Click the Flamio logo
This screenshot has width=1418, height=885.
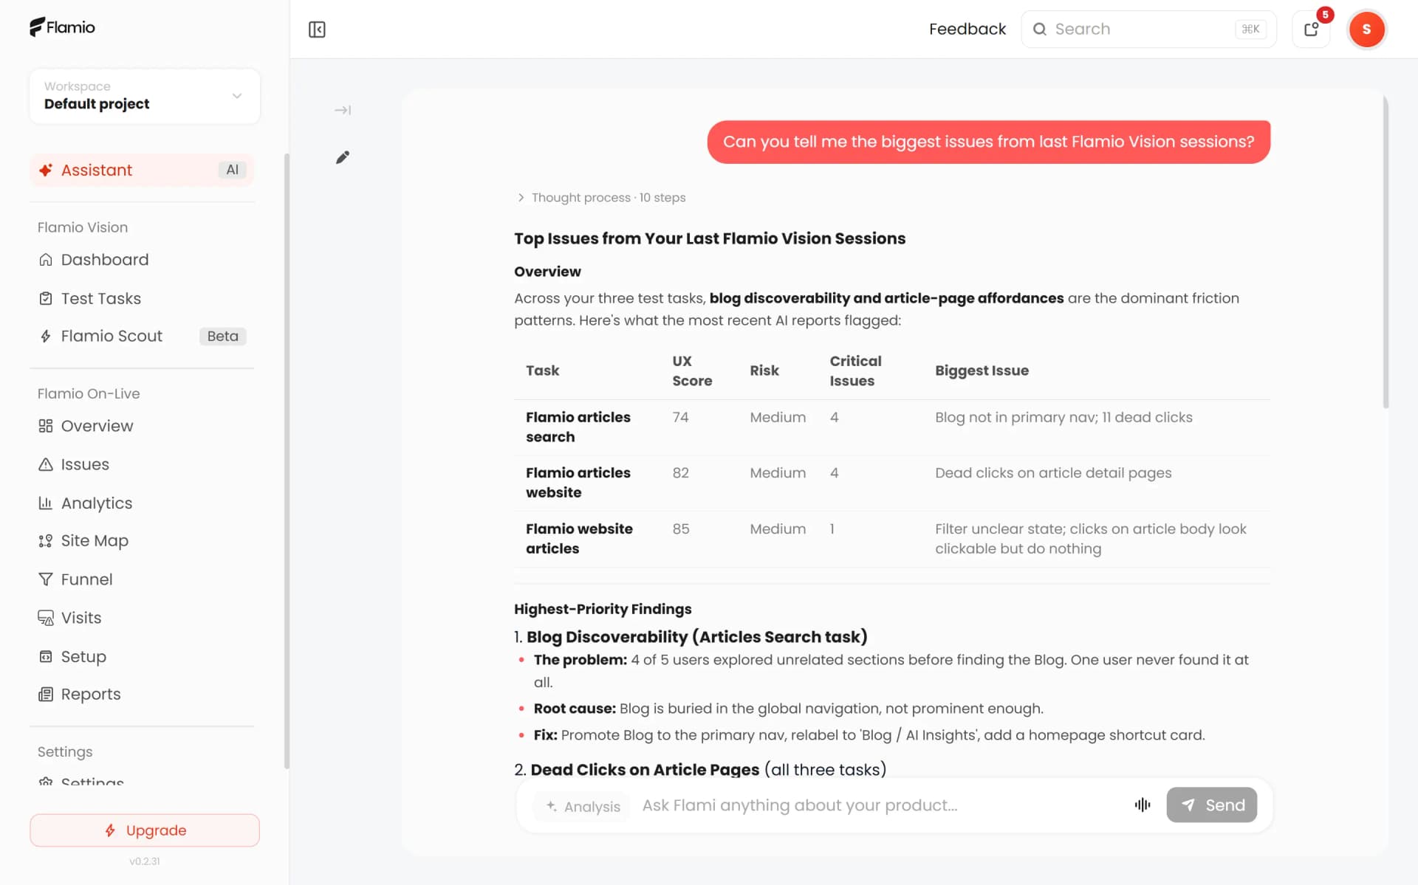click(x=62, y=27)
